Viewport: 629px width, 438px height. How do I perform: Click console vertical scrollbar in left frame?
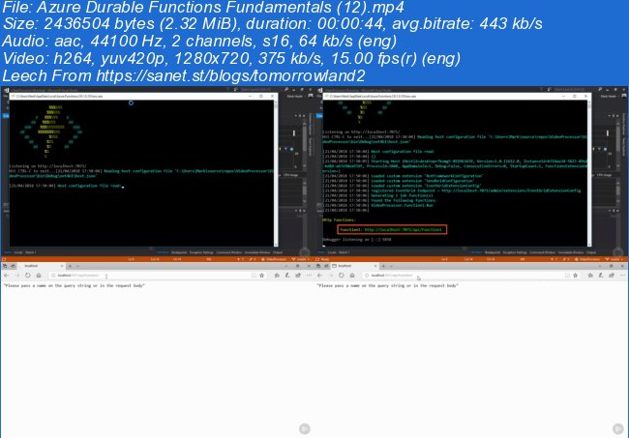coord(276,172)
